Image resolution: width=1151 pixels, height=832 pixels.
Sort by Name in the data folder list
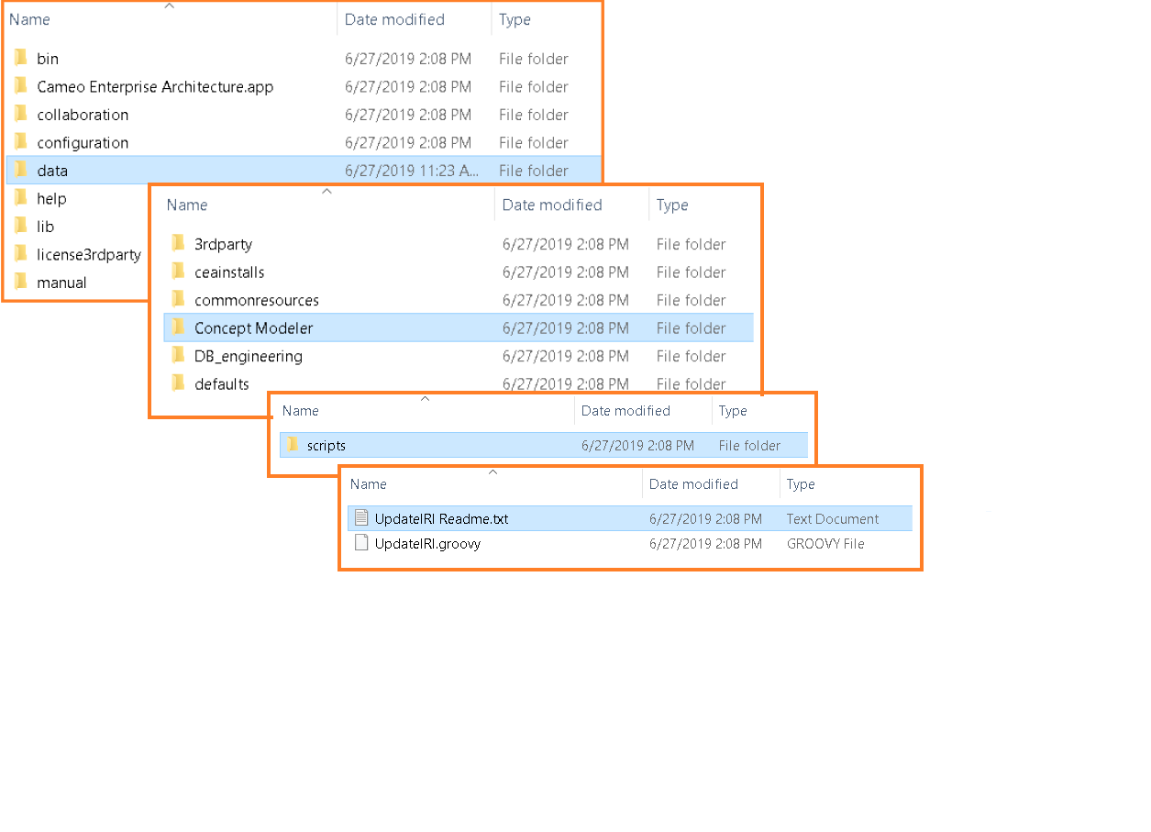tap(187, 205)
